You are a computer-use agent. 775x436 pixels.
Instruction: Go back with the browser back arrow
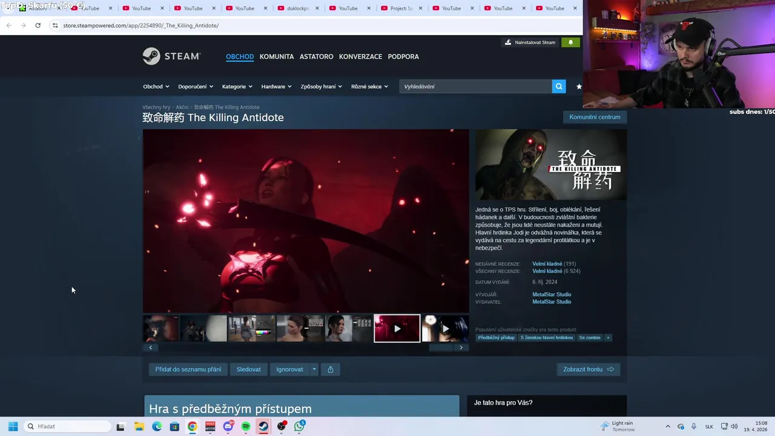coord(8,25)
